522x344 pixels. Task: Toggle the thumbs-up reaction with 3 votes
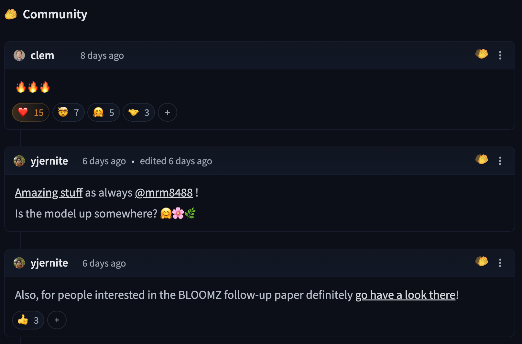(x=28, y=320)
